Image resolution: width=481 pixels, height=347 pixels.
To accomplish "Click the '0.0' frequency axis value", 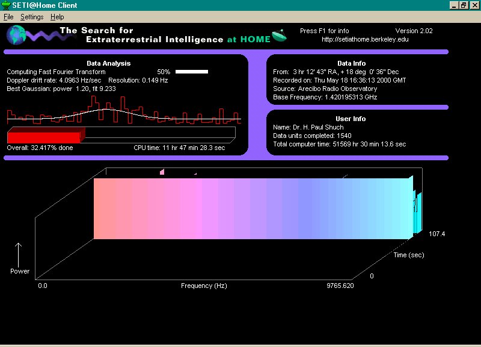I will [43, 286].
